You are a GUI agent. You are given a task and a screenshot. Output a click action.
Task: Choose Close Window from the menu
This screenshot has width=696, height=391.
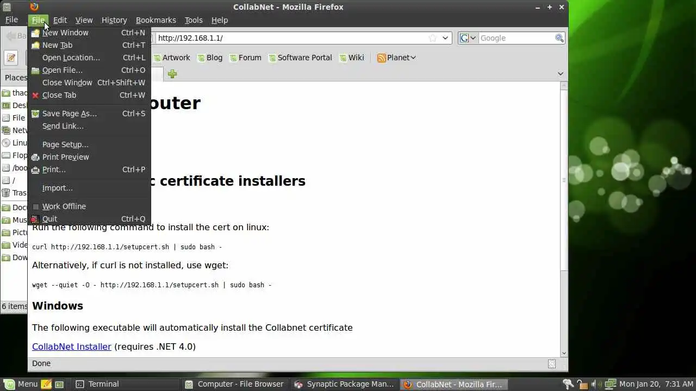pyautogui.click(x=89, y=83)
